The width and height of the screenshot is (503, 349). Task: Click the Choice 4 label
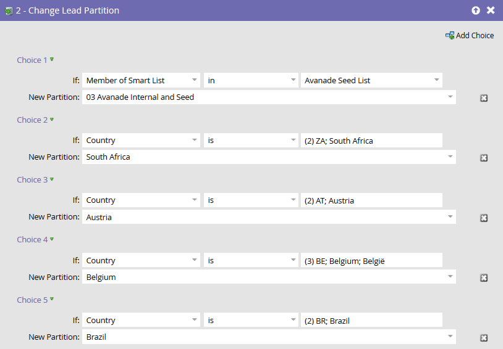(32, 240)
